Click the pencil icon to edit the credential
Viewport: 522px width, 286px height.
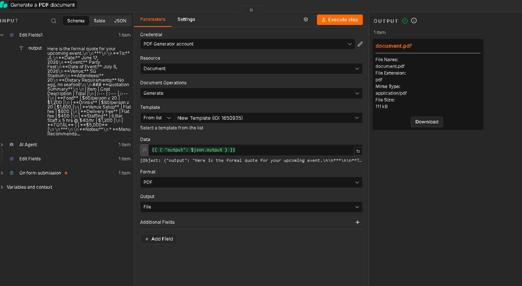360,44
